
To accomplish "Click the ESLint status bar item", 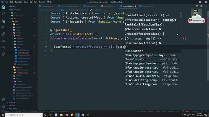I will (x=186, y=111).
